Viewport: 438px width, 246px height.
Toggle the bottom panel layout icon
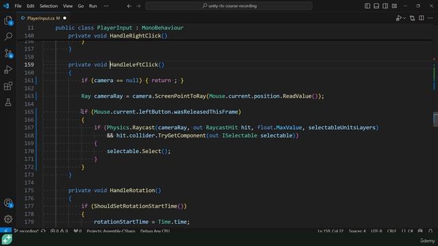click(x=376, y=6)
